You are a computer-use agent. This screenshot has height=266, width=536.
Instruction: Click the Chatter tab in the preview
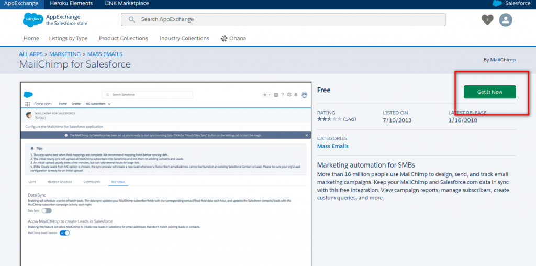tap(76, 104)
